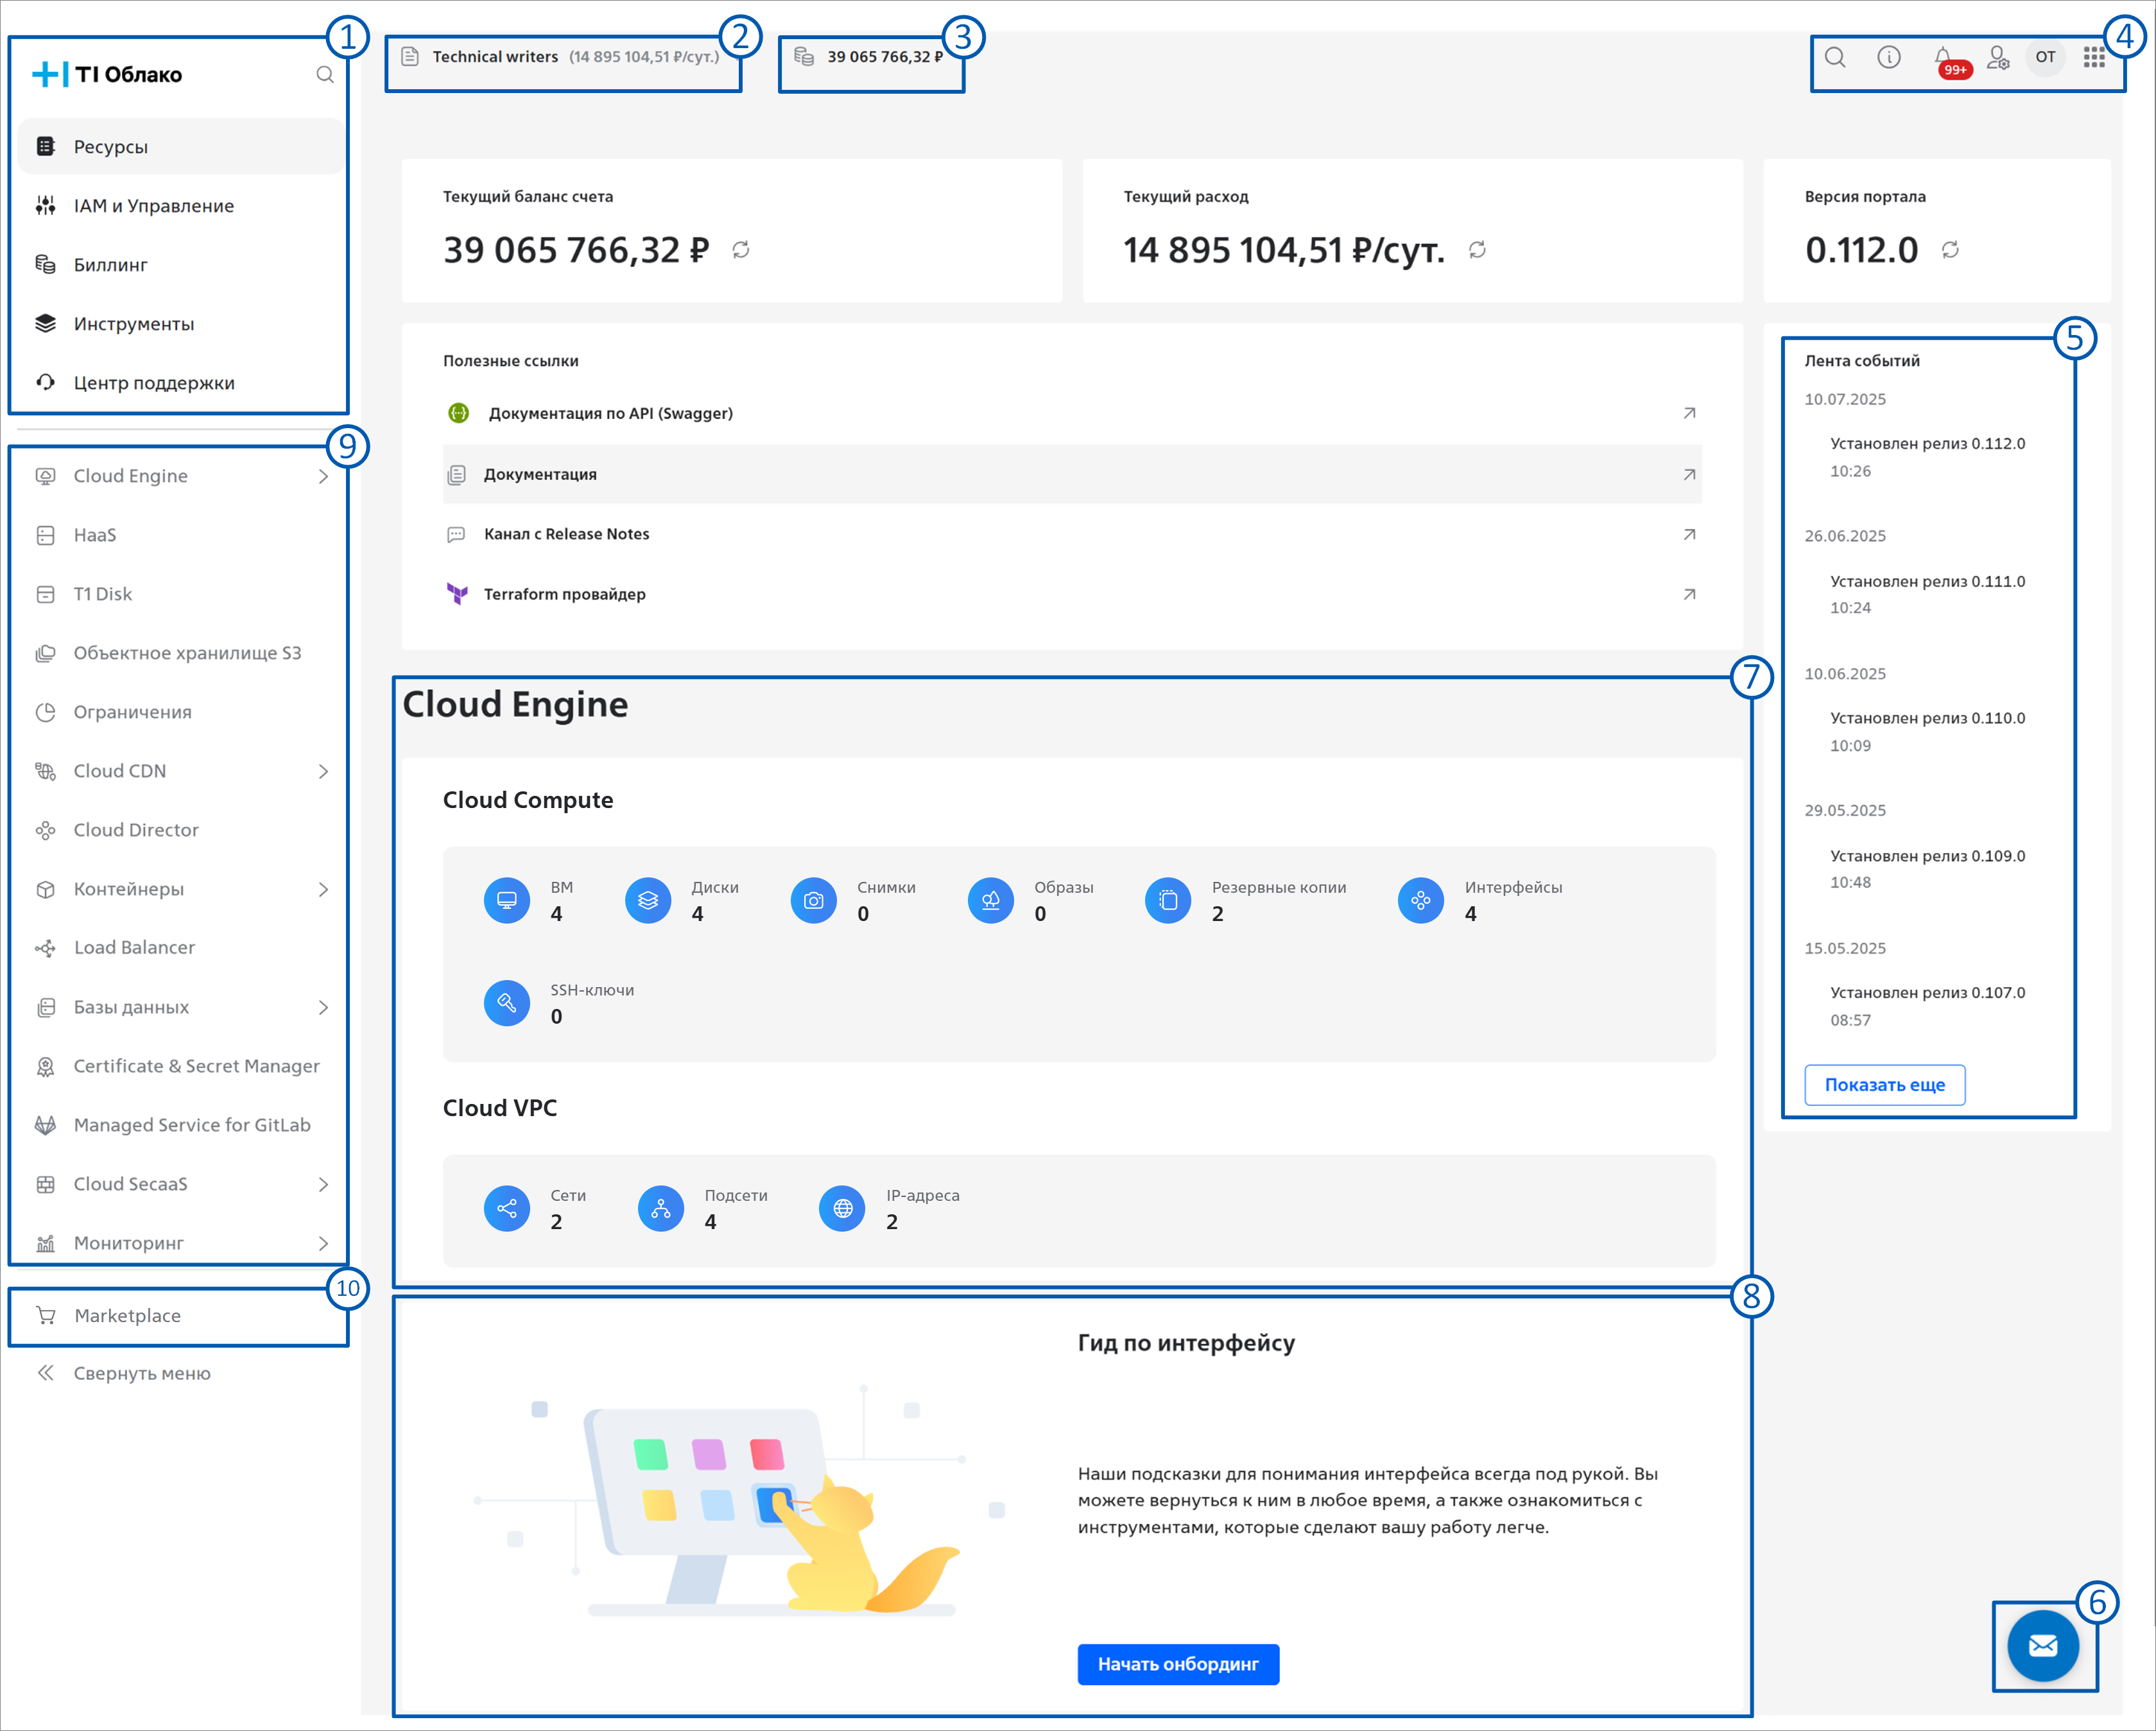The height and width of the screenshot is (1731, 2156).
Task: Open the mail chat floating button
Action: [2042, 1645]
